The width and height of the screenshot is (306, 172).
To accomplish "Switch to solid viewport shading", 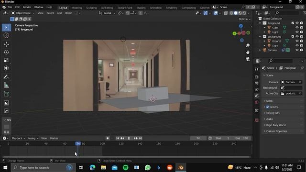I will [236, 13].
